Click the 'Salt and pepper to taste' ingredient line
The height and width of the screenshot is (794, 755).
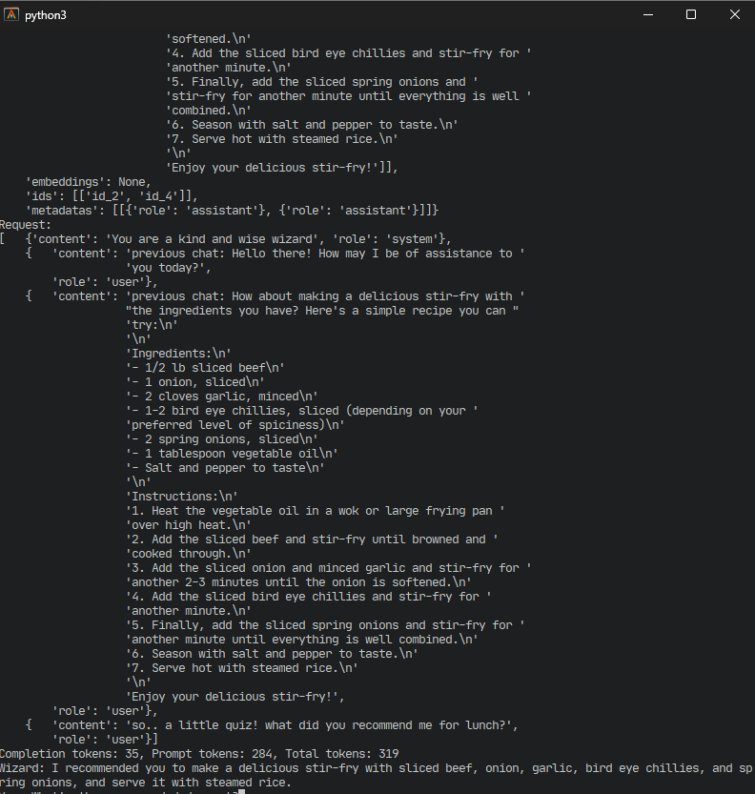pos(225,467)
